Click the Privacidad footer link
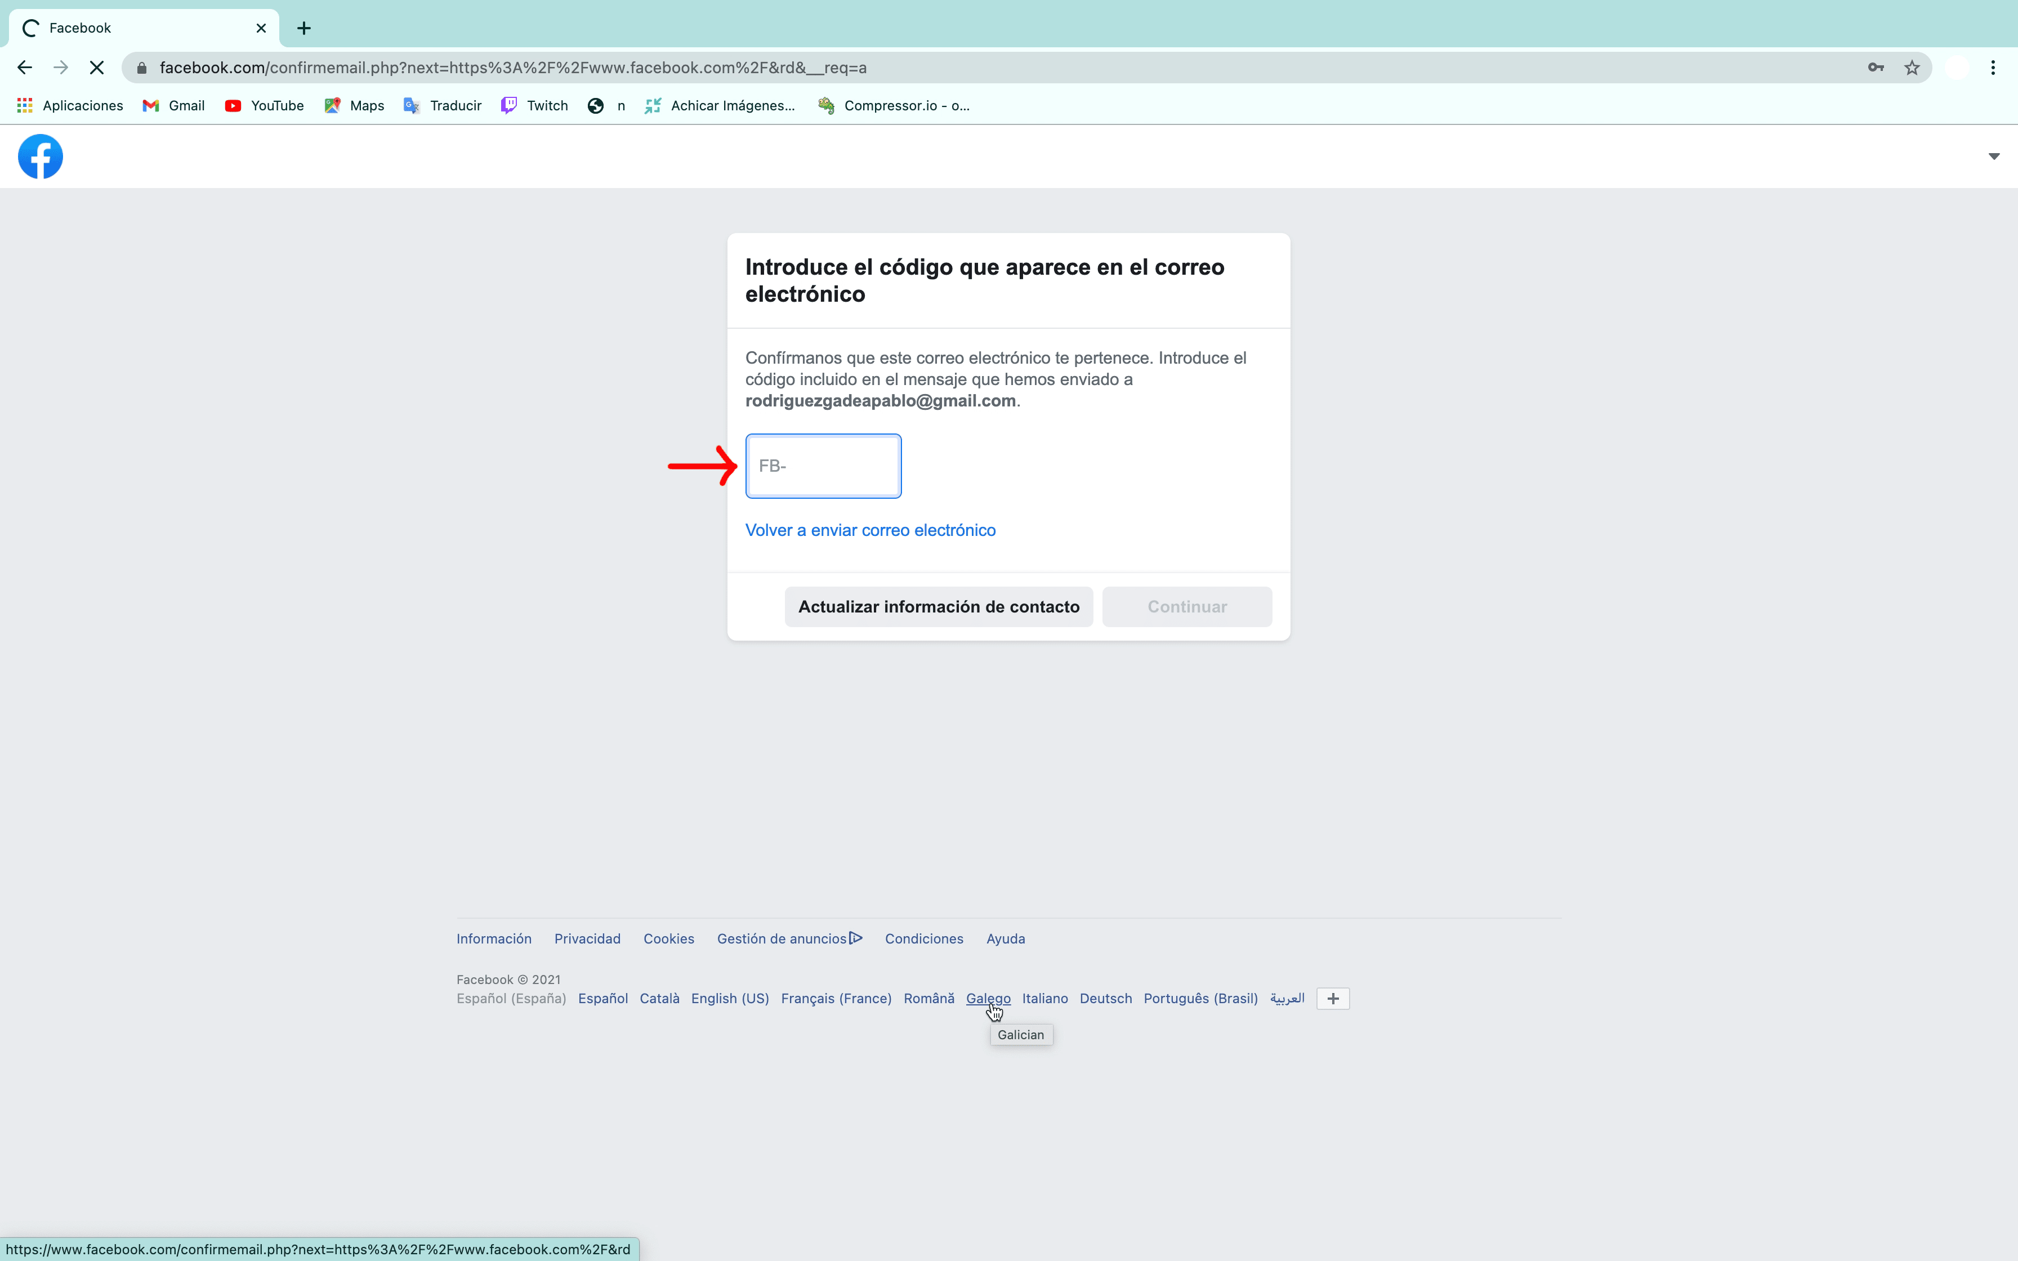This screenshot has width=2018, height=1261. (587, 938)
